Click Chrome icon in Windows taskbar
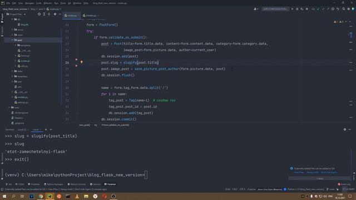This screenshot has width=356, height=200. (41, 196)
